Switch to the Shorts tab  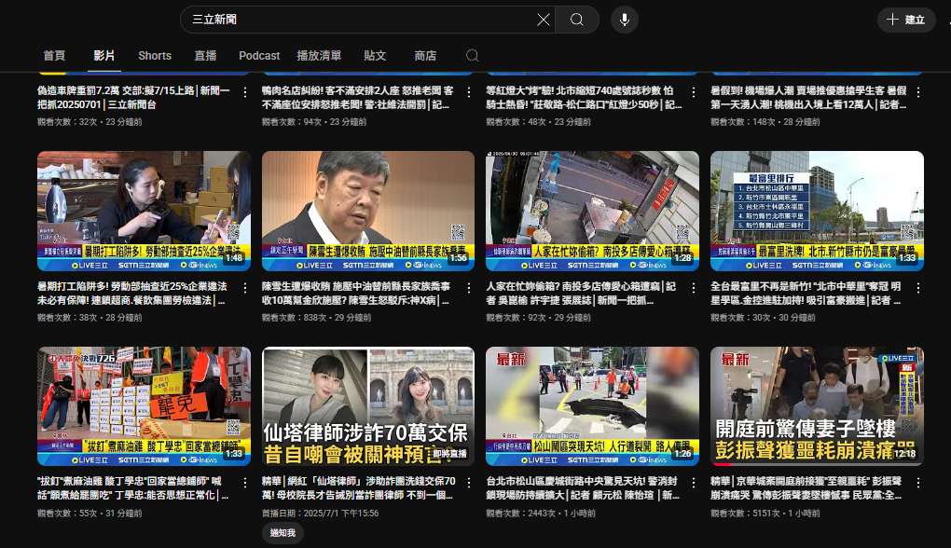[x=155, y=56]
